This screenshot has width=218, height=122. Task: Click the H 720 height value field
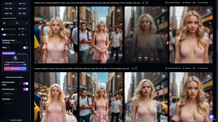23,35
